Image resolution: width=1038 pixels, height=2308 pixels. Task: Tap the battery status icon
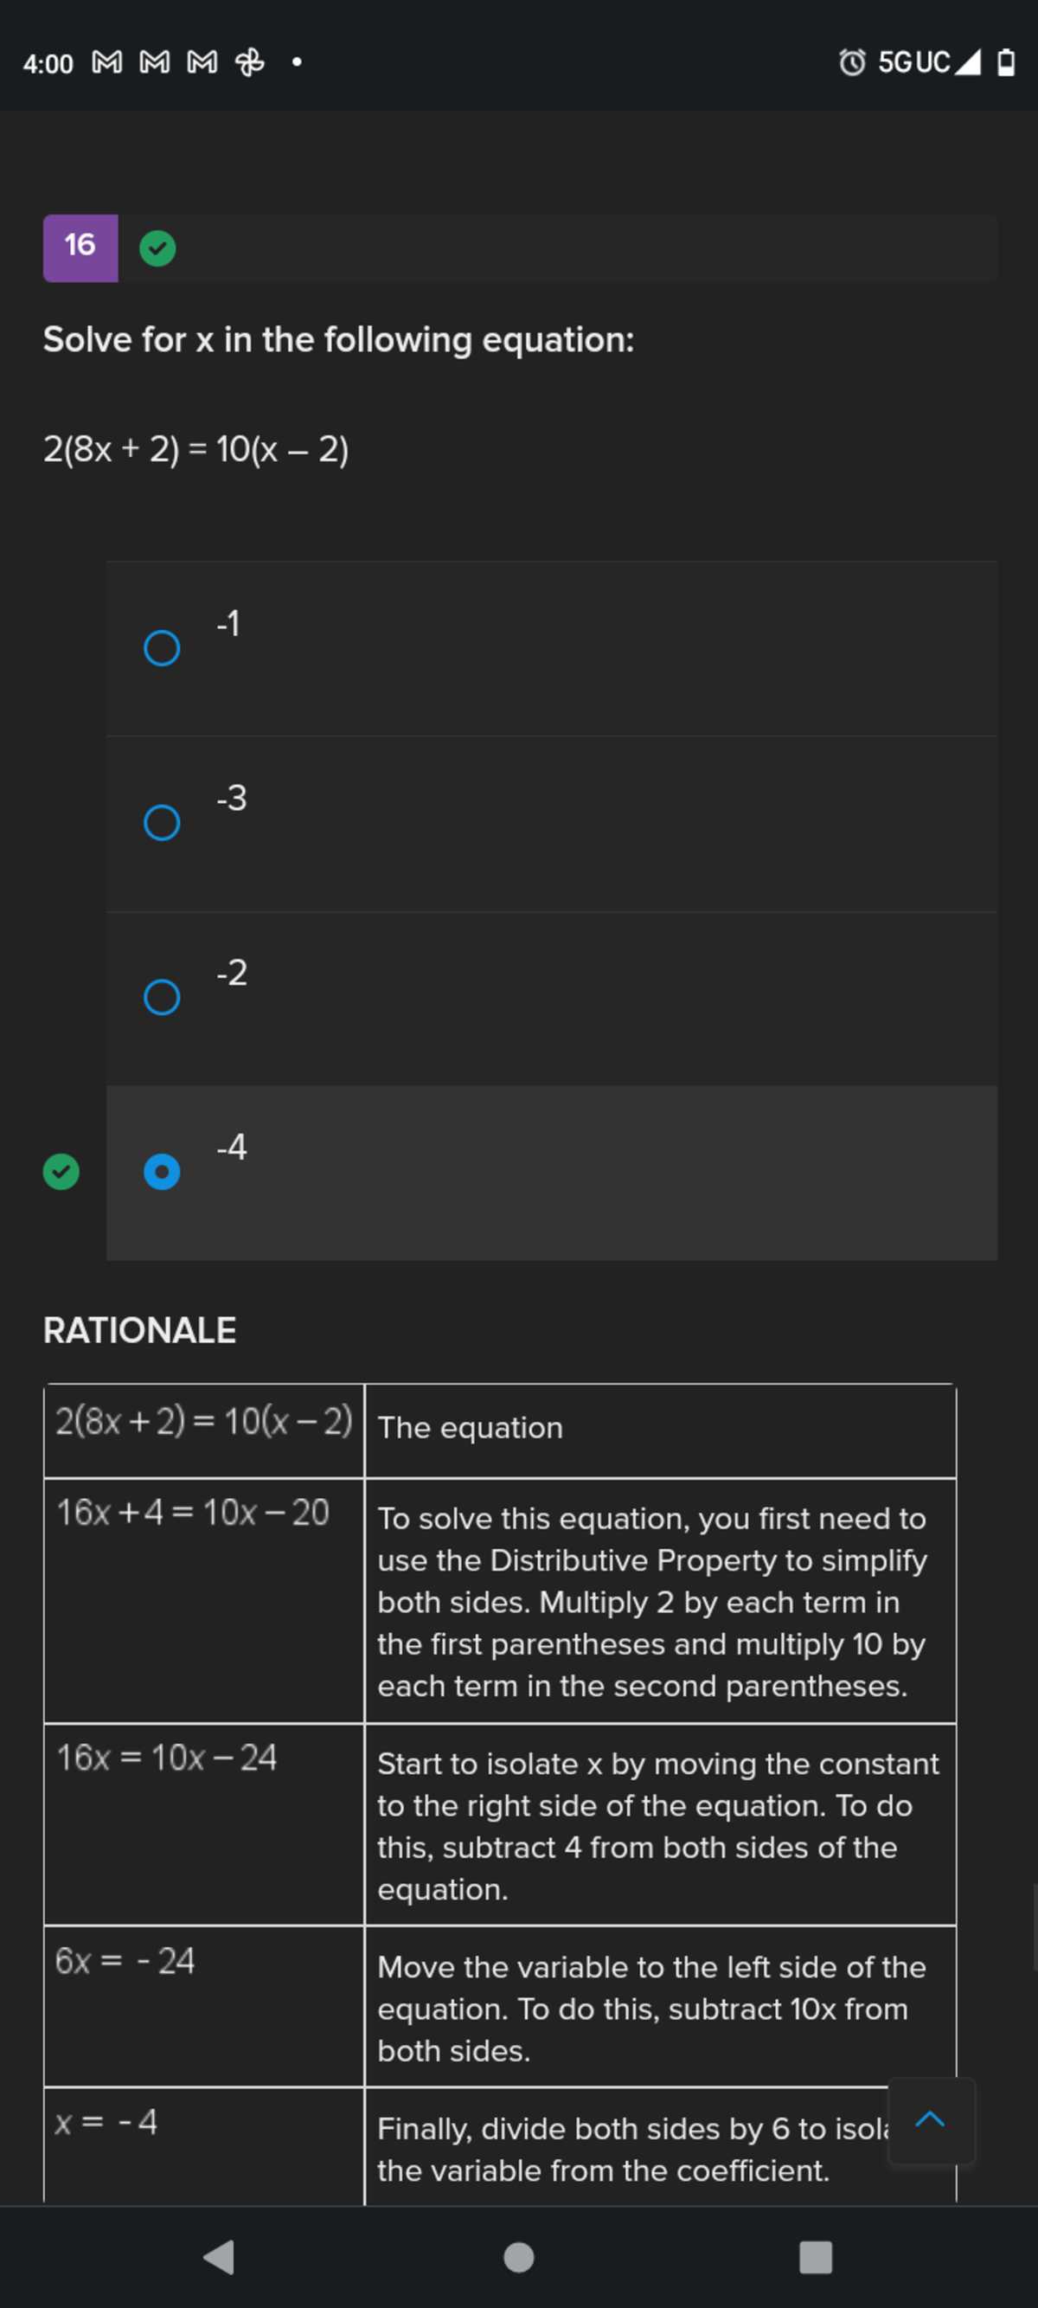pyautogui.click(x=1006, y=62)
